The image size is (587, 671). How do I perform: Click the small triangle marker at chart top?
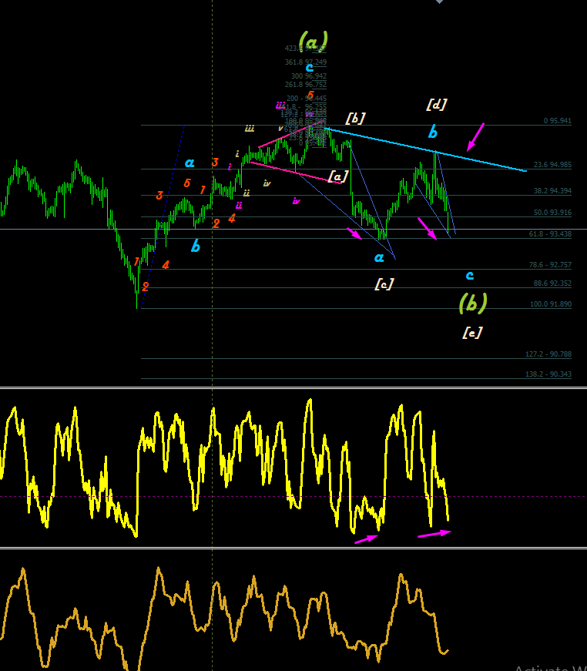pos(439,2)
